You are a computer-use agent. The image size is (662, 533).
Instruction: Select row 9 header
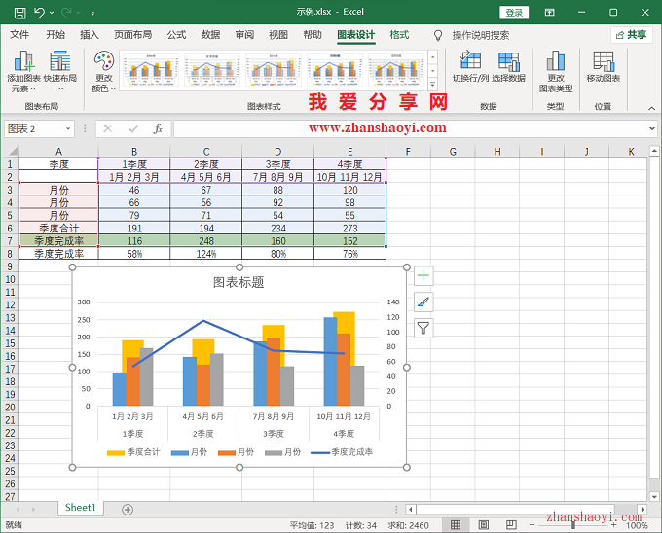(x=10, y=266)
